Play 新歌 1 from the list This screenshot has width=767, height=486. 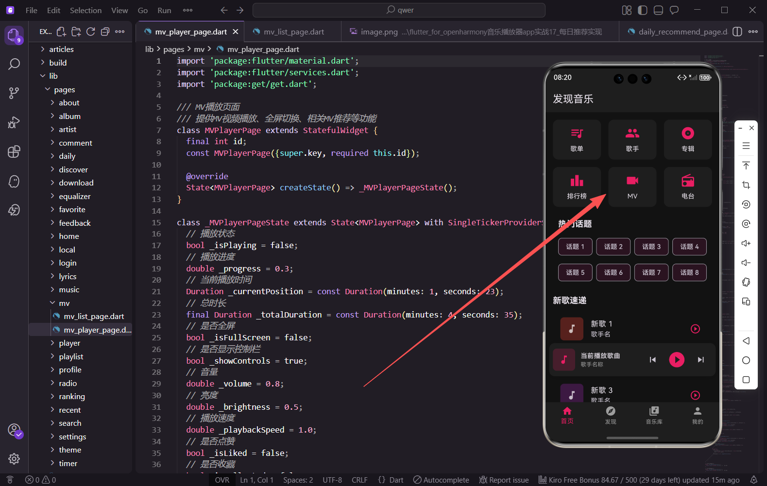point(696,329)
